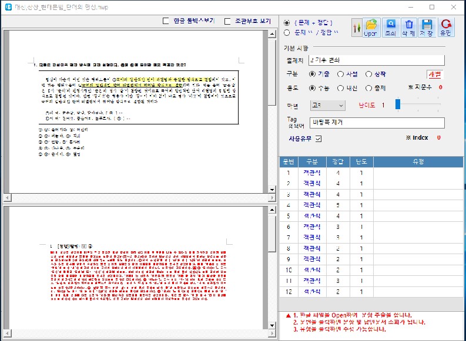Enable the 한글 동박스보기 checkbox
Viewport: 466px width, 341px height.
point(166,21)
